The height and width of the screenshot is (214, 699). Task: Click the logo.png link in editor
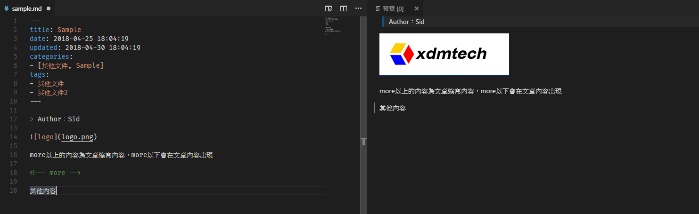point(78,137)
